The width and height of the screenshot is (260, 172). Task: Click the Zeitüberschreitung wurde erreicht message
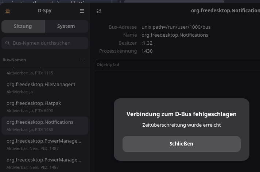coord(181,125)
